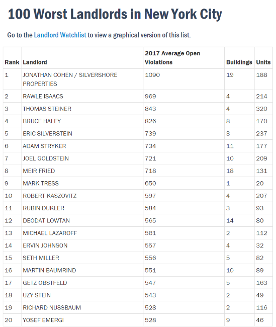Select Jonathan Cohen / Silvershore Properties entry
The height and width of the screenshot is (327, 276).
click(x=70, y=79)
